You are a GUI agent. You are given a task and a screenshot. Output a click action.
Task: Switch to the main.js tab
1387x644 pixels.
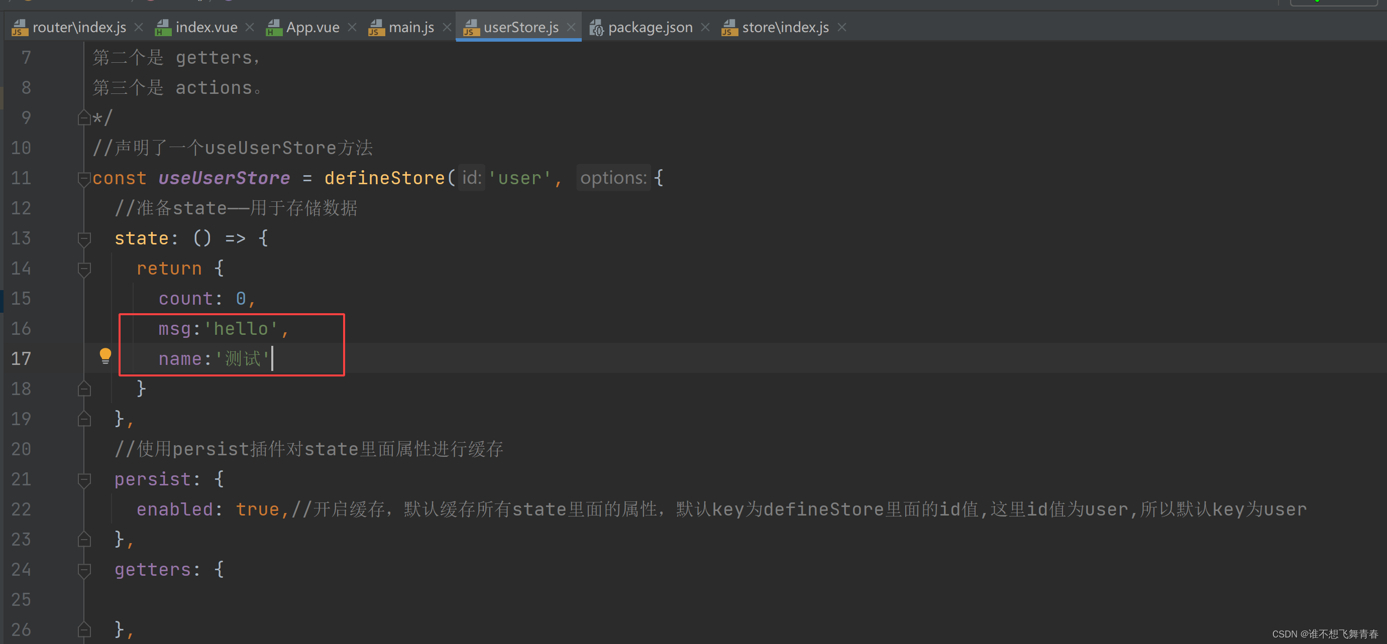point(411,27)
